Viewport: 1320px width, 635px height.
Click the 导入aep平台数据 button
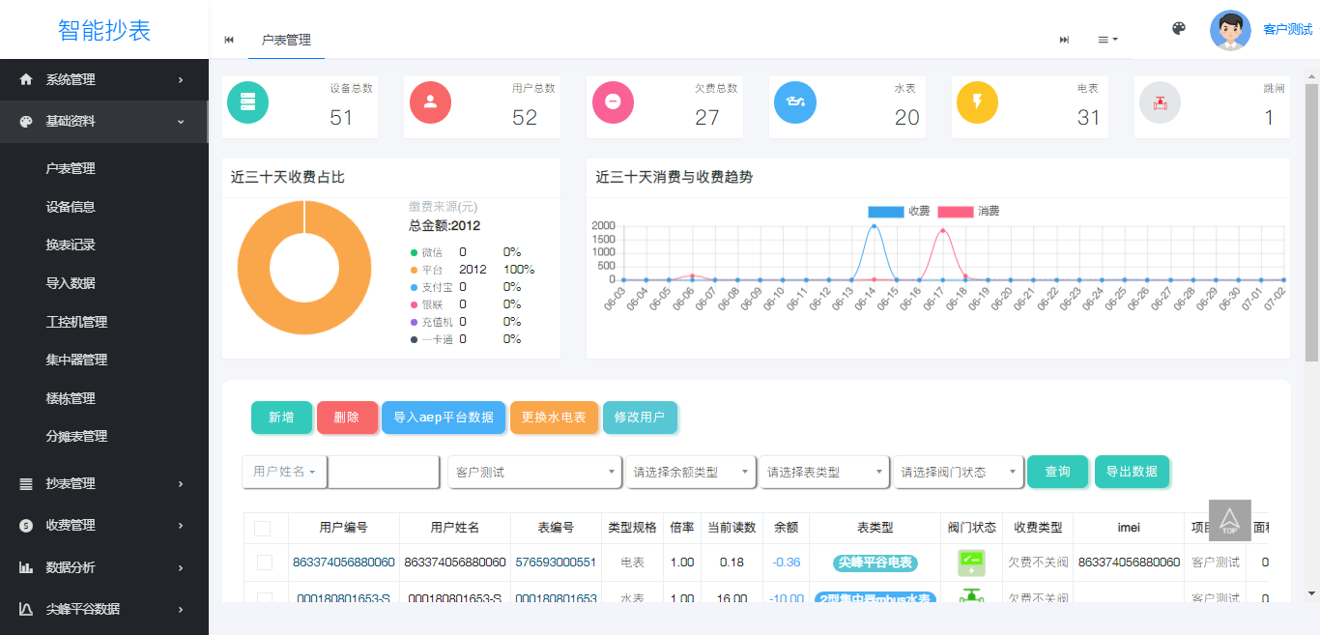(x=444, y=418)
